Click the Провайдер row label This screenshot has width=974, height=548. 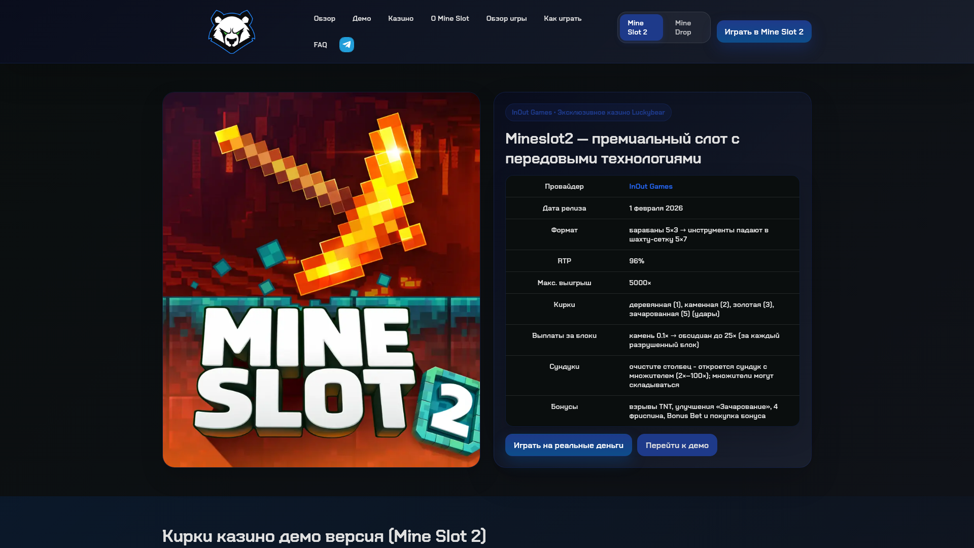564,186
